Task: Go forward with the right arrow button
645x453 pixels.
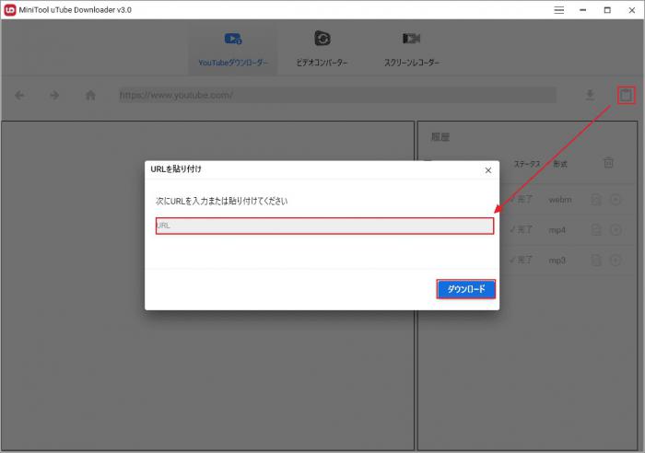Action: point(54,96)
